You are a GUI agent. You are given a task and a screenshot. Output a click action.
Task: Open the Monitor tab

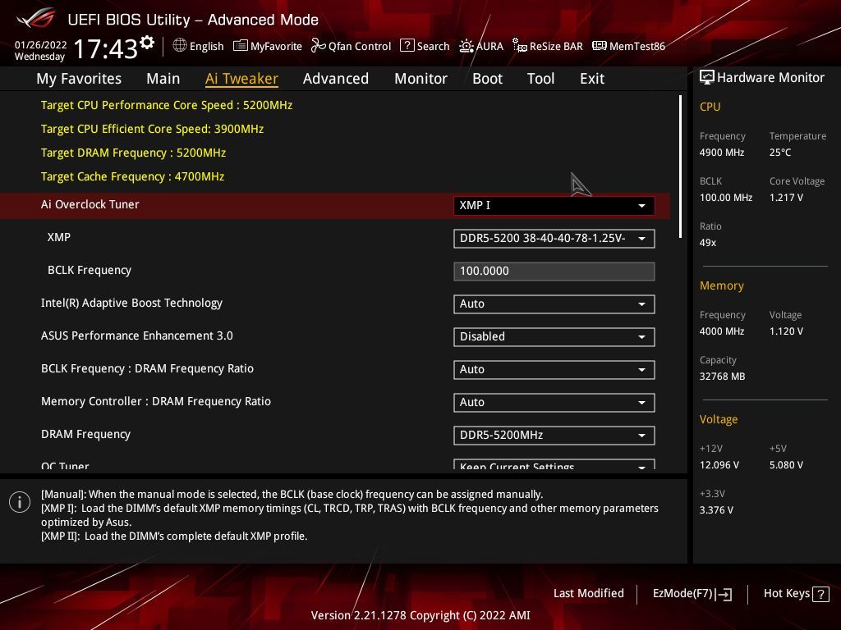(x=421, y=79)
